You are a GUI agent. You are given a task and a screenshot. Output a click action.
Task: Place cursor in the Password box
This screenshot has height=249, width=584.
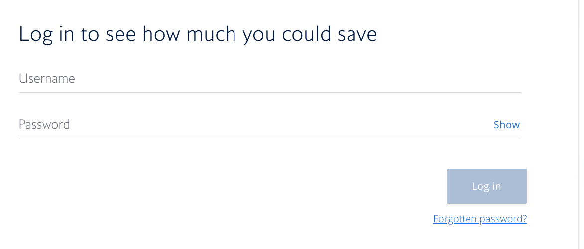[249, 125]
